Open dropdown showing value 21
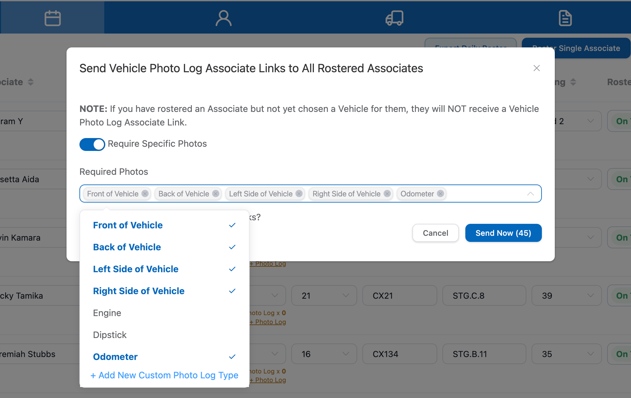Image resolution: width=631 pixels, height=398 pixels. pos(324,295)
